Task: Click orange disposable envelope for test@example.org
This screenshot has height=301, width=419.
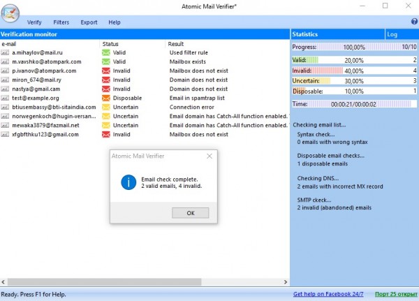Action: pyautogui.click(x=106, y=98)
